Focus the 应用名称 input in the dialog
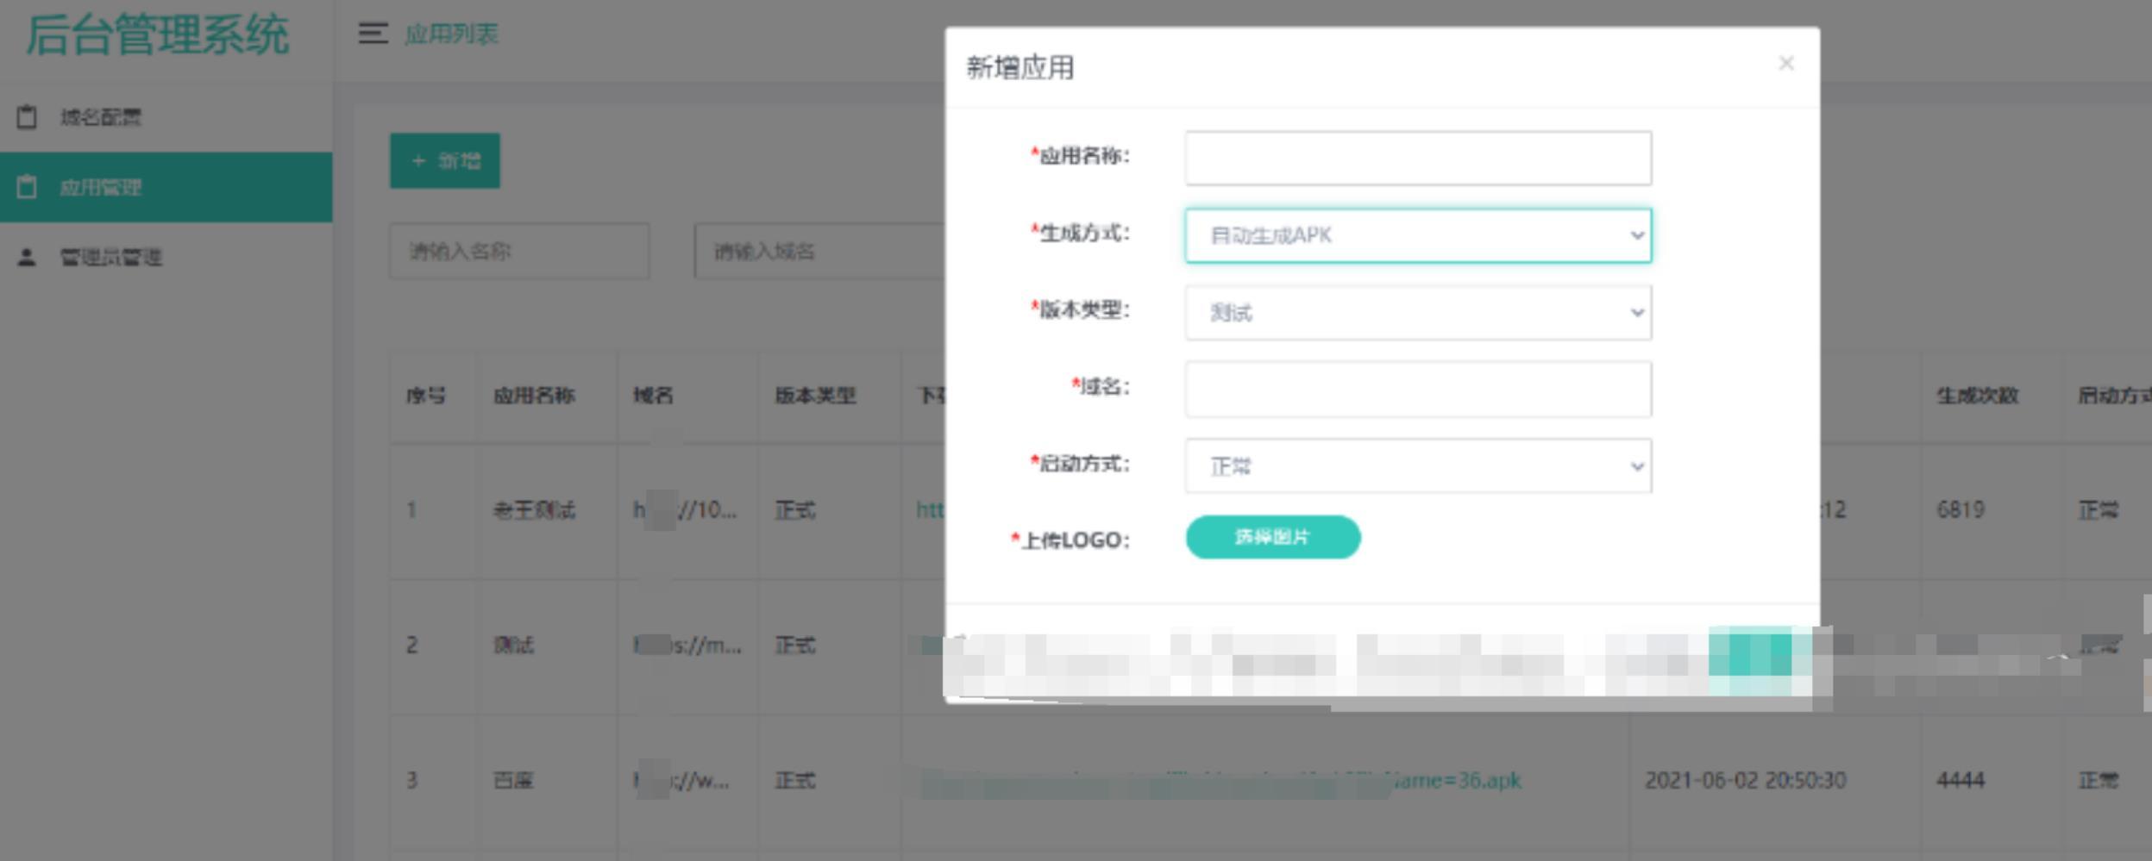 tap(1418, 158)
